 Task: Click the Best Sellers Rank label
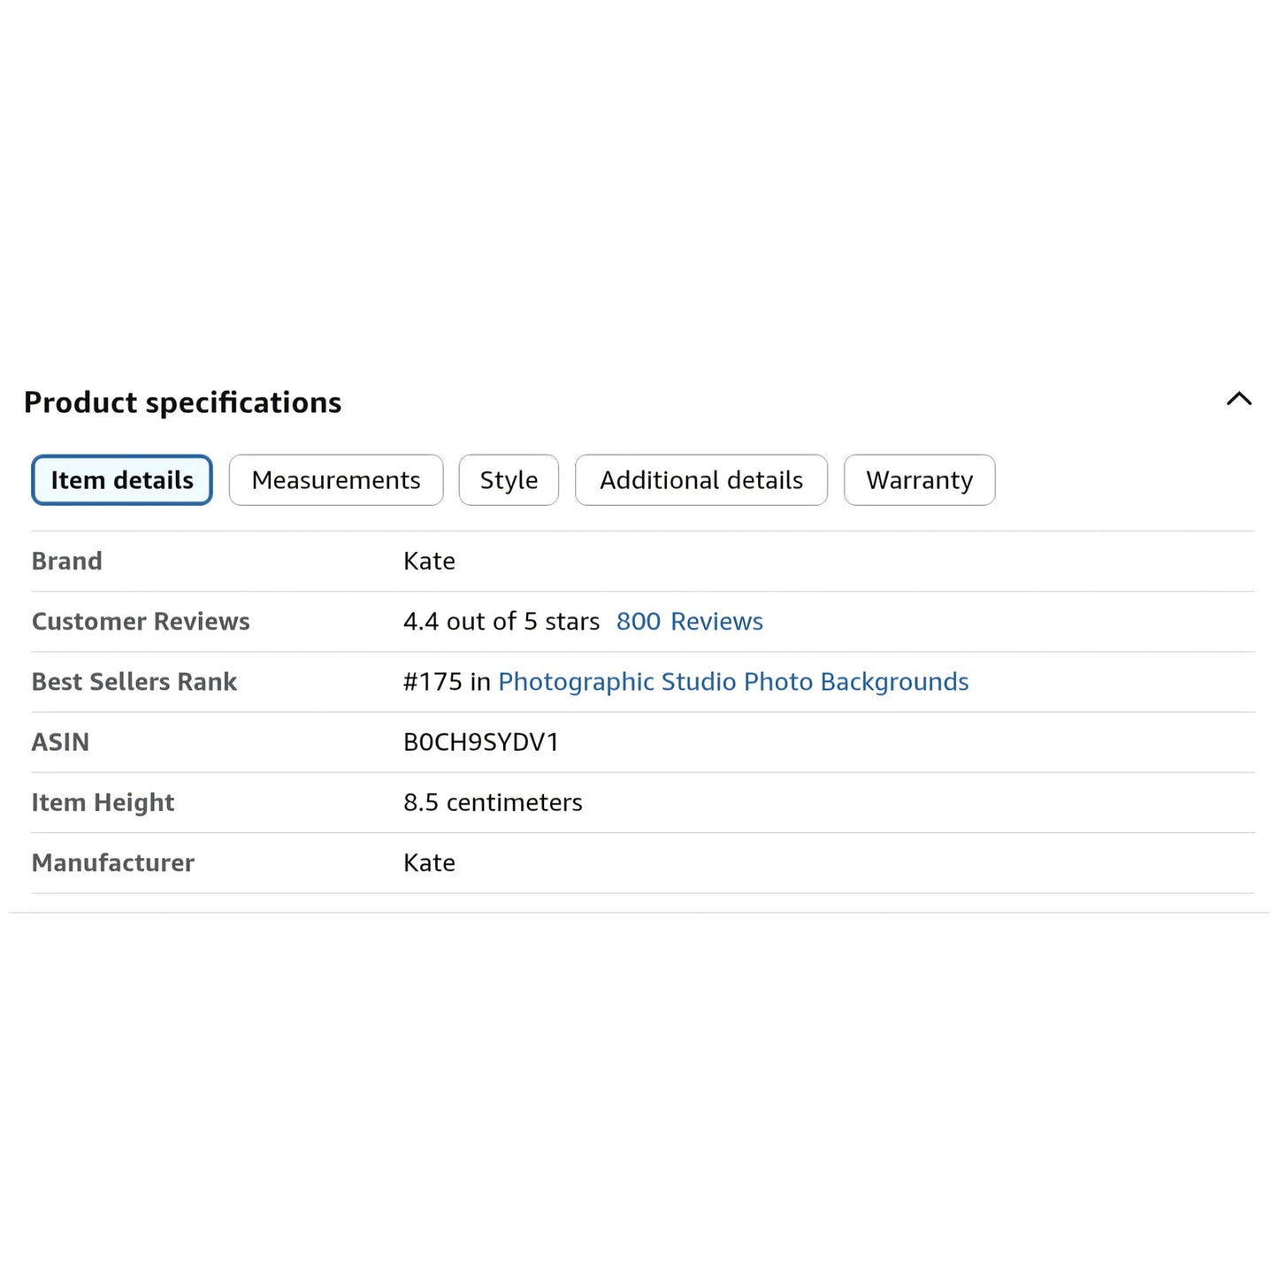(x=134, y=682)
